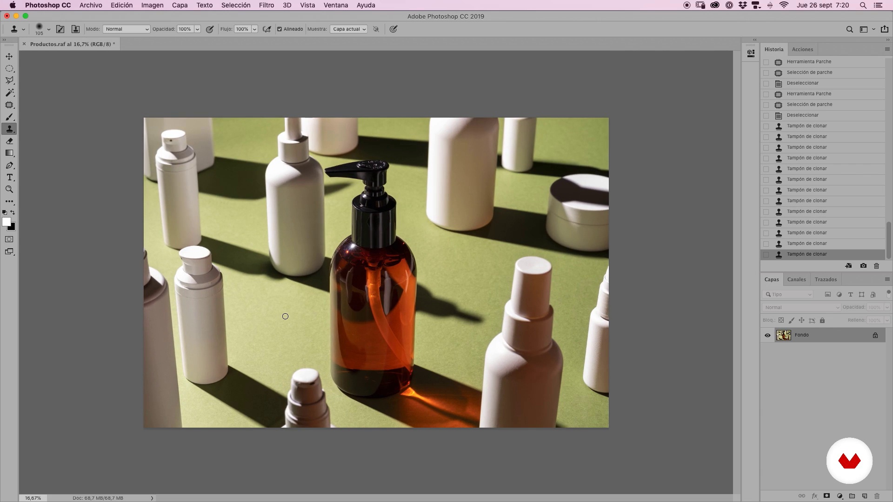Open the Imagen menu
The image size is (893, 502).
[x=152, y=5]
